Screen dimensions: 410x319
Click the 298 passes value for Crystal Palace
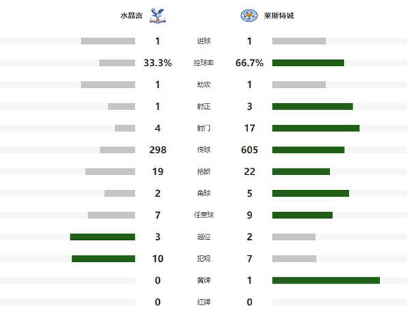pos(158,150)
